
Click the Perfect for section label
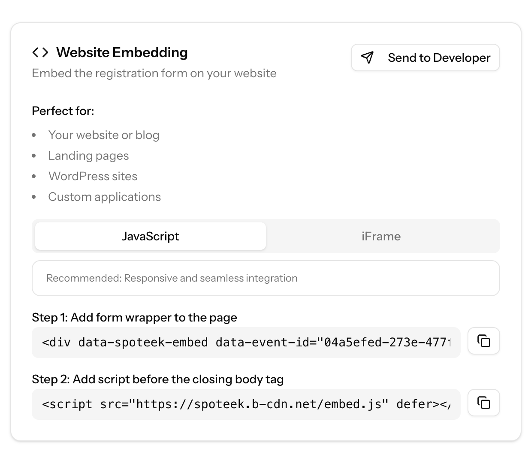pyautogui.click(x=63, y=110)
